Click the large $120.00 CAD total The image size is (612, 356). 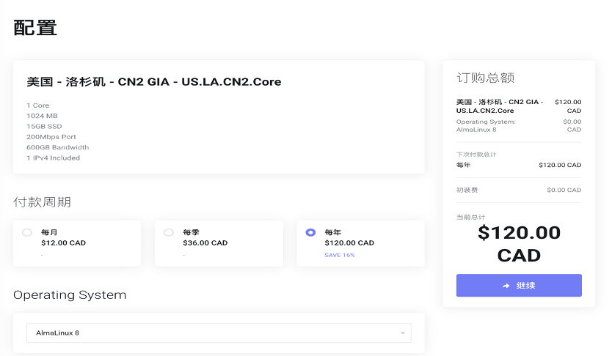click(519, 244)
